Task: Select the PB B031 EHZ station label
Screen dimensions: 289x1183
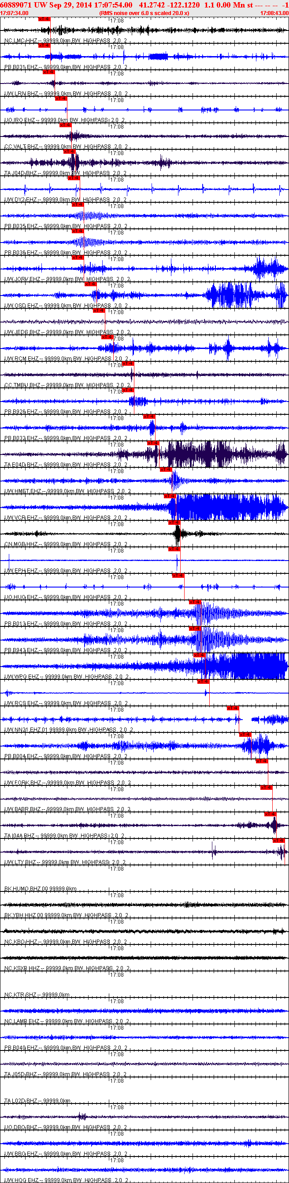Action: [66, 67]
